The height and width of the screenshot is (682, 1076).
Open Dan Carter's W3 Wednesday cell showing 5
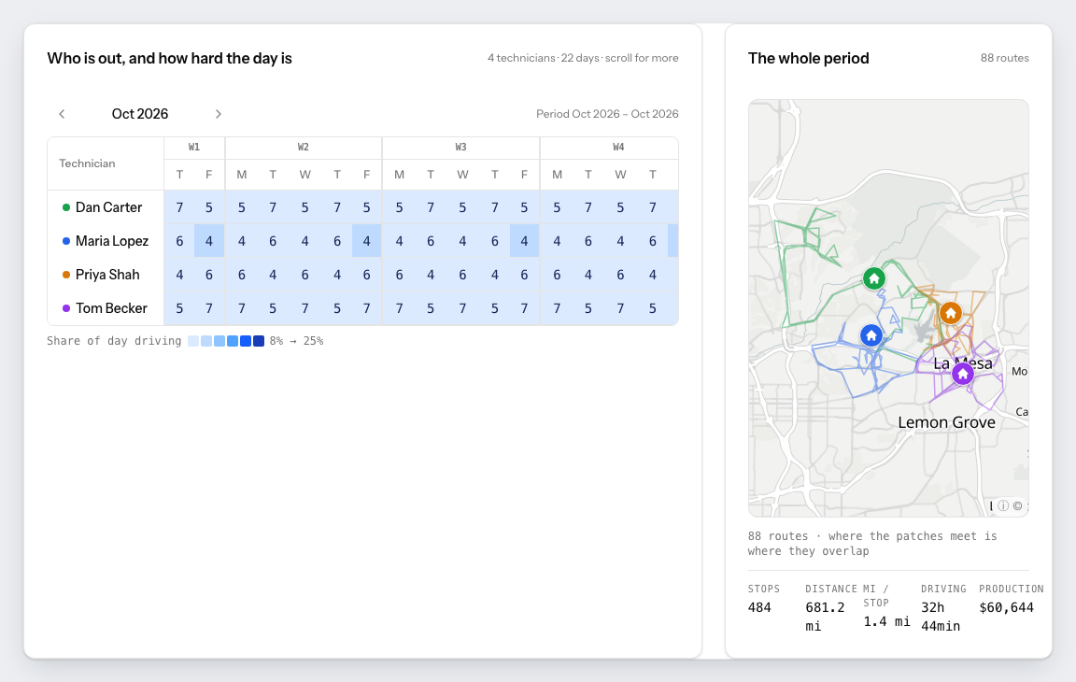[x=462, y=207]
